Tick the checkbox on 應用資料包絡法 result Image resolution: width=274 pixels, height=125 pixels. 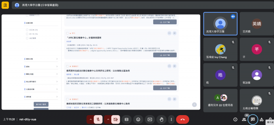click(67, 66)
